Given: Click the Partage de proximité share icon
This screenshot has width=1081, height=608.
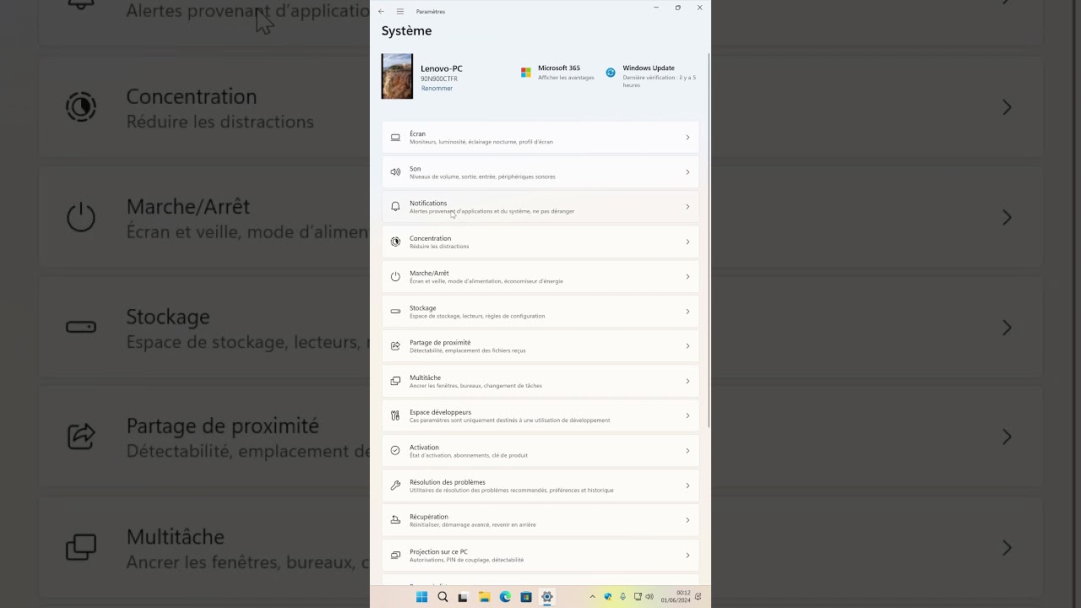Looking at the screenshot, I should tap(395, 346).
